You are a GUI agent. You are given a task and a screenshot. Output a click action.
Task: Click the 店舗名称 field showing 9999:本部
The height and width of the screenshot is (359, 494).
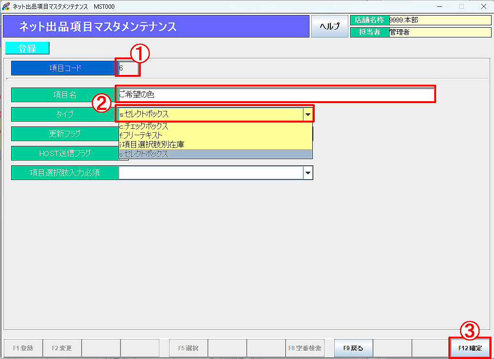[440, 20]
